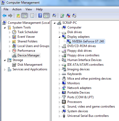The image size is (119, 121).
Task: Collapse the System Tools tree node
Action: [5, 28]
